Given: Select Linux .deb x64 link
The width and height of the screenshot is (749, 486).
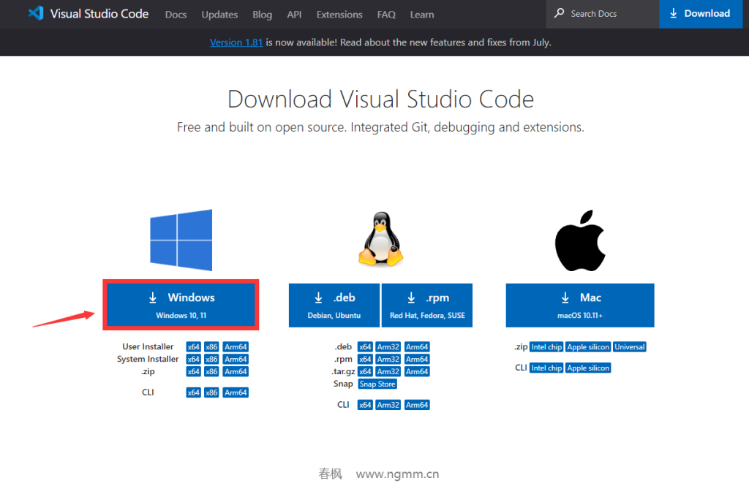Looking at the screenshot, I should coord(365,346).
